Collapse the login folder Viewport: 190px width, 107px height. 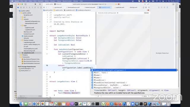(21, 26)
